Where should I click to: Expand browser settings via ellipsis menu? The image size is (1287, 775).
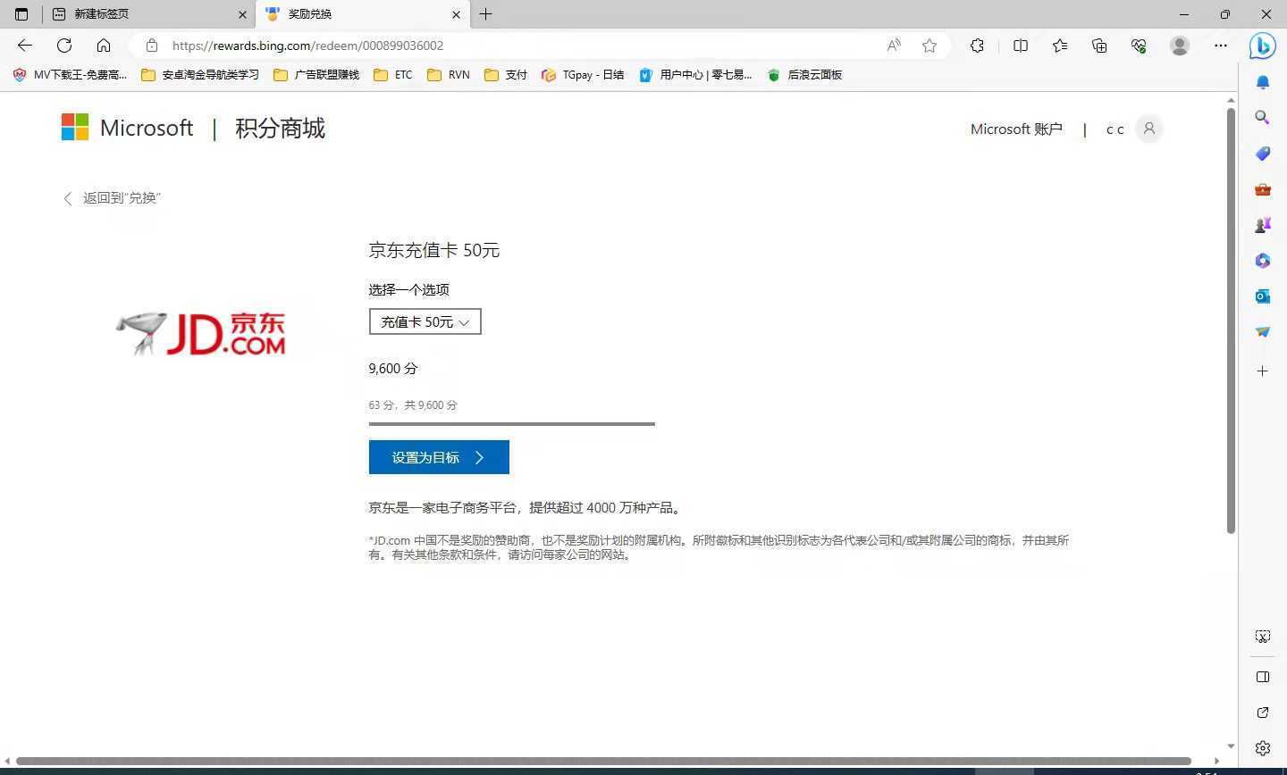1221,46
